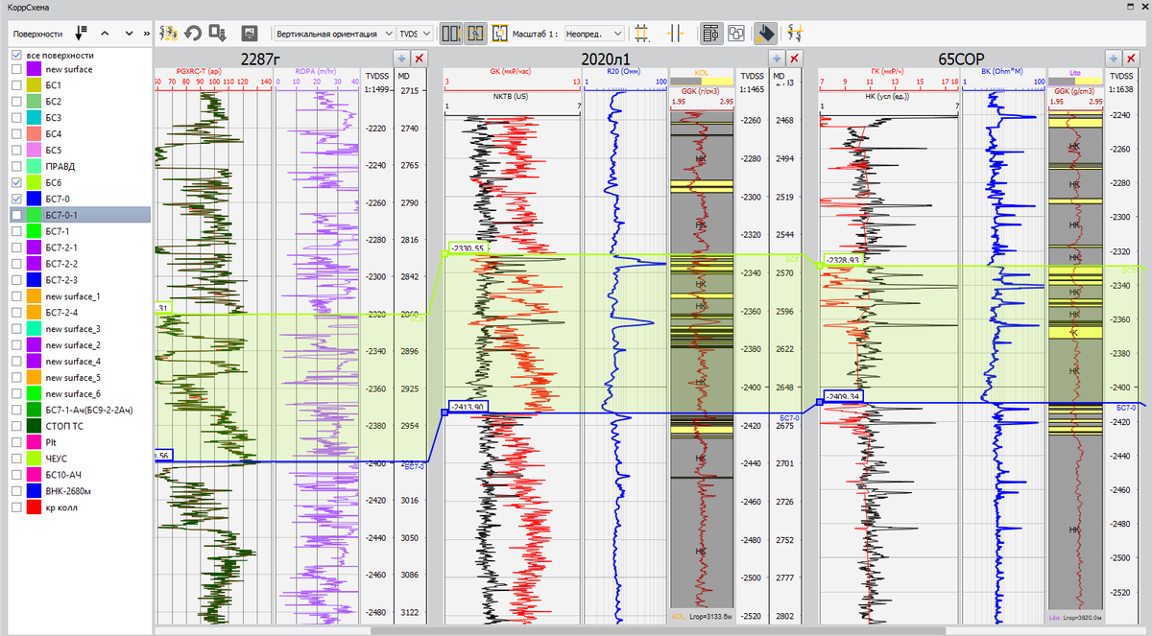Click the add track plus for well 65СОР

(1112, 59)
